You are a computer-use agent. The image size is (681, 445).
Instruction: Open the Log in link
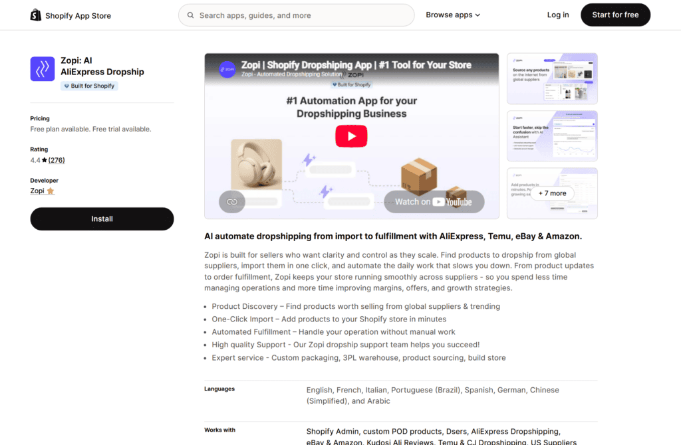(558, 15)
